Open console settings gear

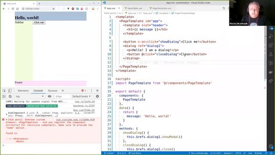98,96
